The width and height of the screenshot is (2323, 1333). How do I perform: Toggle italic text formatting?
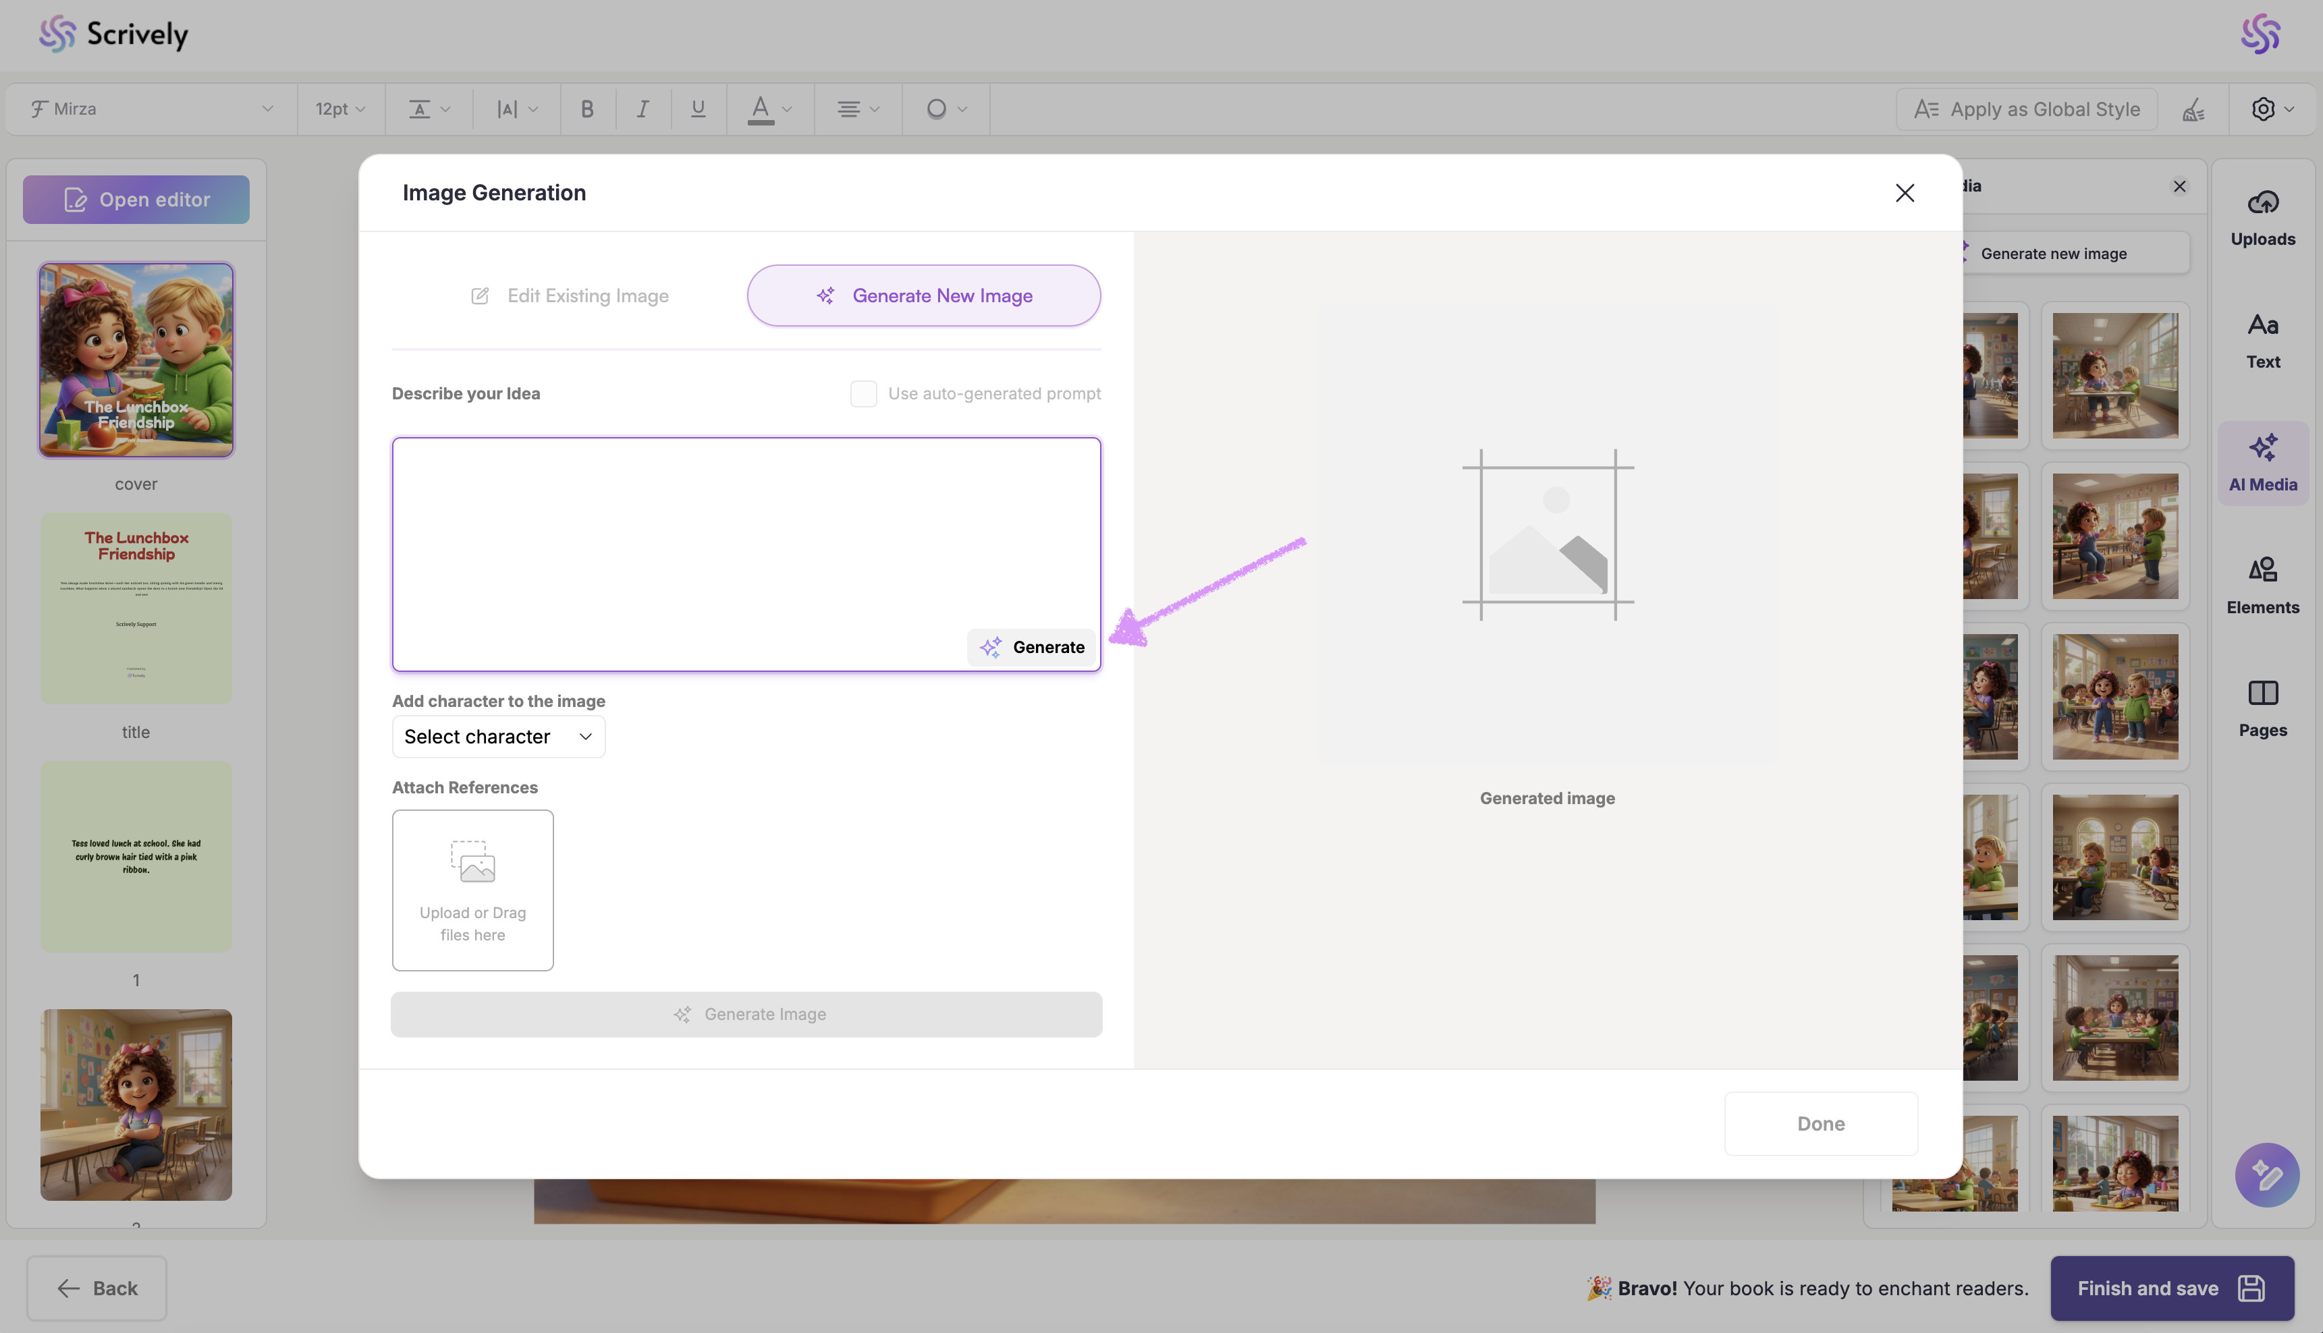643,109
